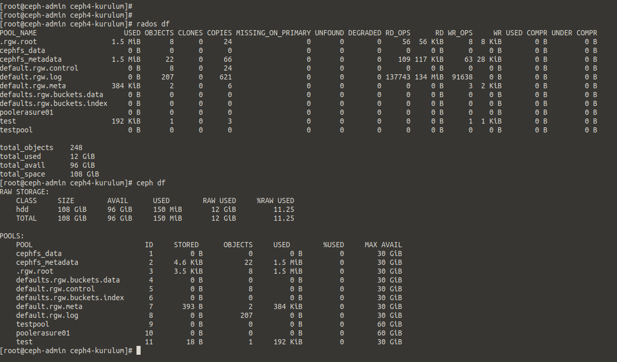The width and height of the screenshot is (617, 362).
Task: Click the '117 KiB' RD value
Action: coord(429,60)
